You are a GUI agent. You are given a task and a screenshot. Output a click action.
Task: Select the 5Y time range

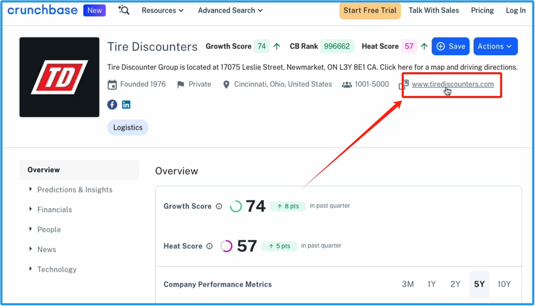(x=479, y=284)
